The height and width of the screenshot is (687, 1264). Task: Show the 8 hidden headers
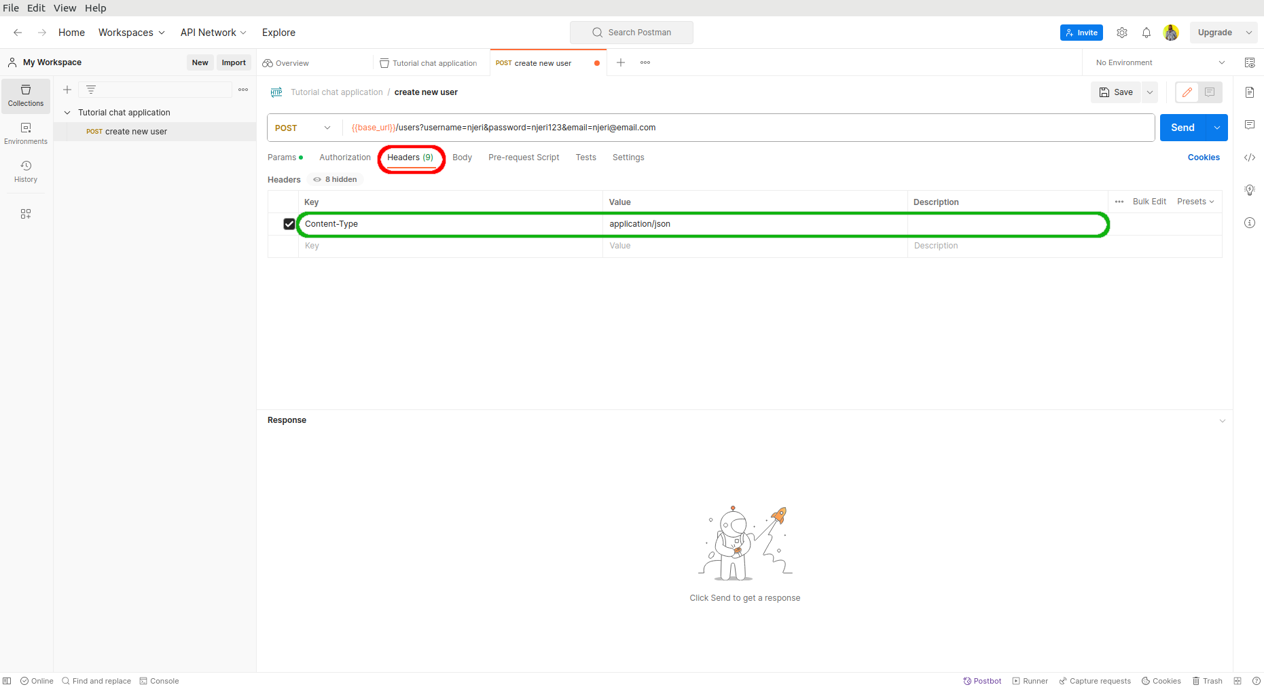(x=336, y=179)
